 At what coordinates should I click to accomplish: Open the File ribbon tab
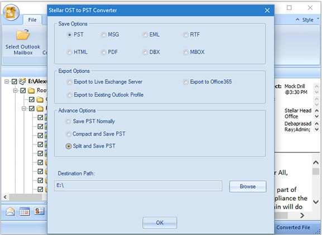(x=32, y=20)
